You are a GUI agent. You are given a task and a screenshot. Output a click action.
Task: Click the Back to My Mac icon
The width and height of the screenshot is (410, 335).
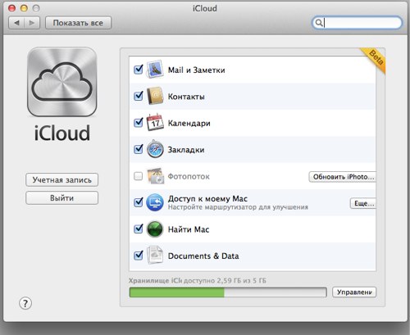[x=155, y=202]
